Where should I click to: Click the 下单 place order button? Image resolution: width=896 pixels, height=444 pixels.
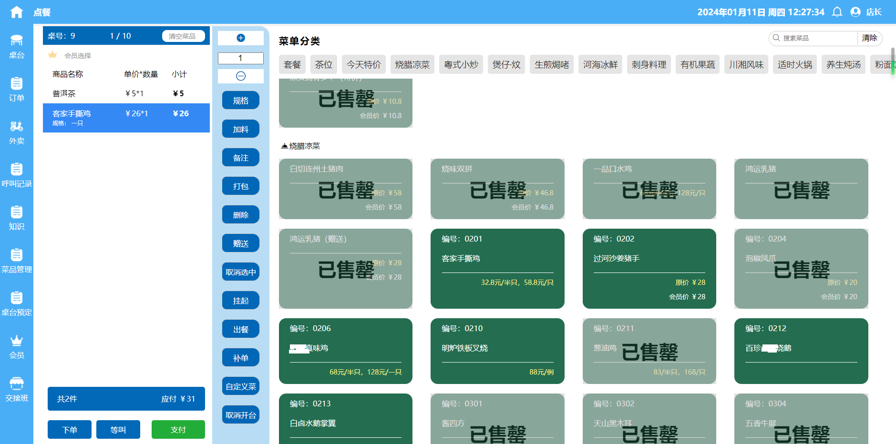tap(70, 430)
